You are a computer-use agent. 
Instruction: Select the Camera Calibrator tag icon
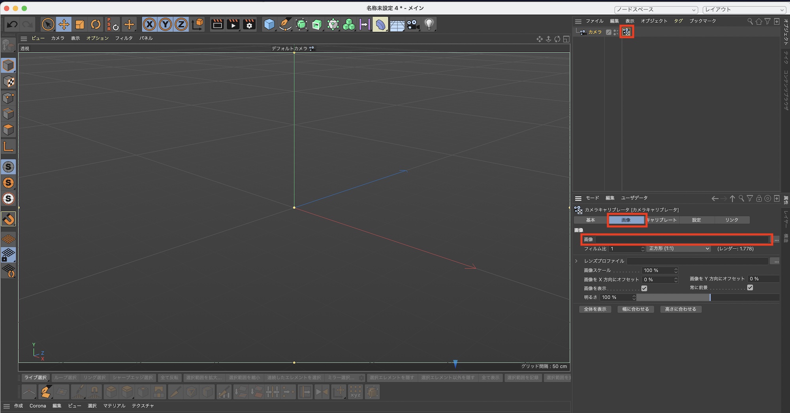pyautogui.click(x=626, y=32)
